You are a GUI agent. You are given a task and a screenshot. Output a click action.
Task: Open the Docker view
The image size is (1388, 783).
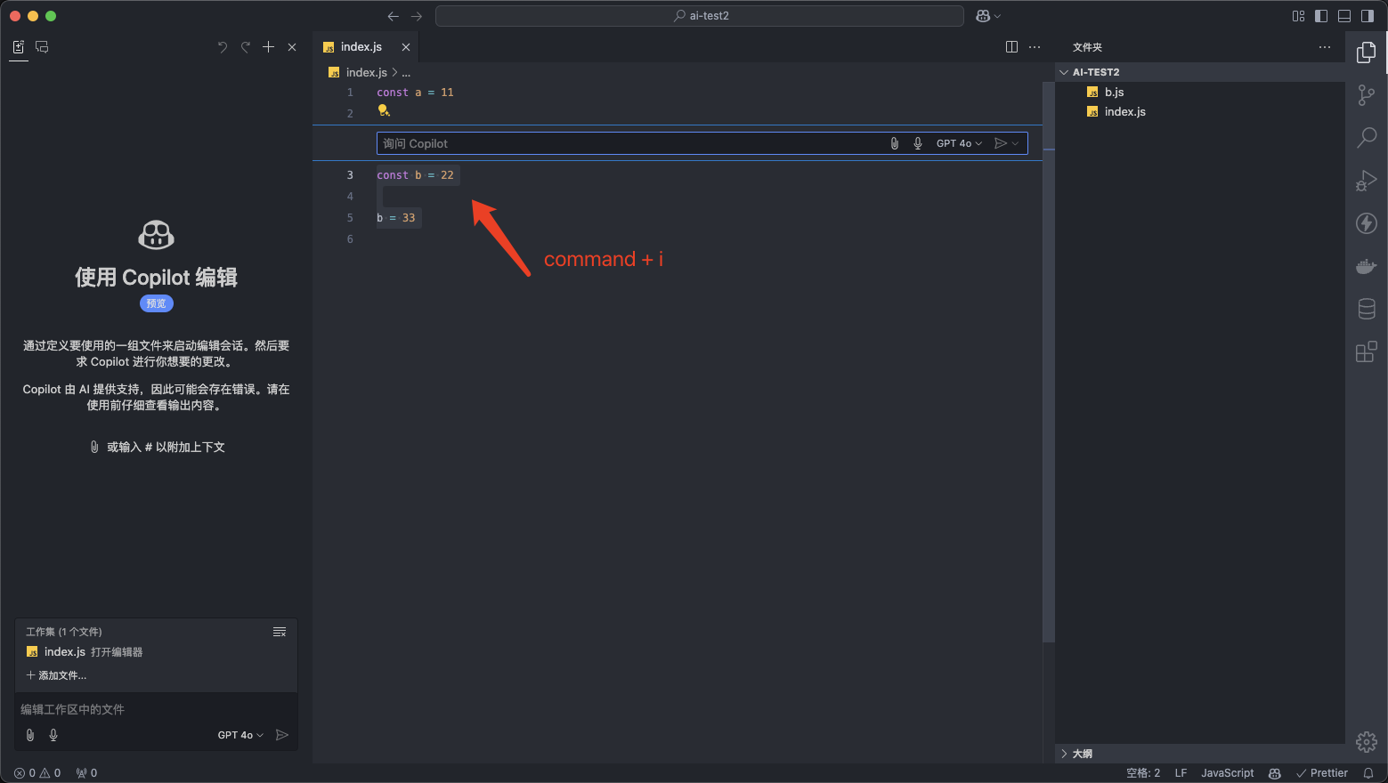pos(1367,266)
